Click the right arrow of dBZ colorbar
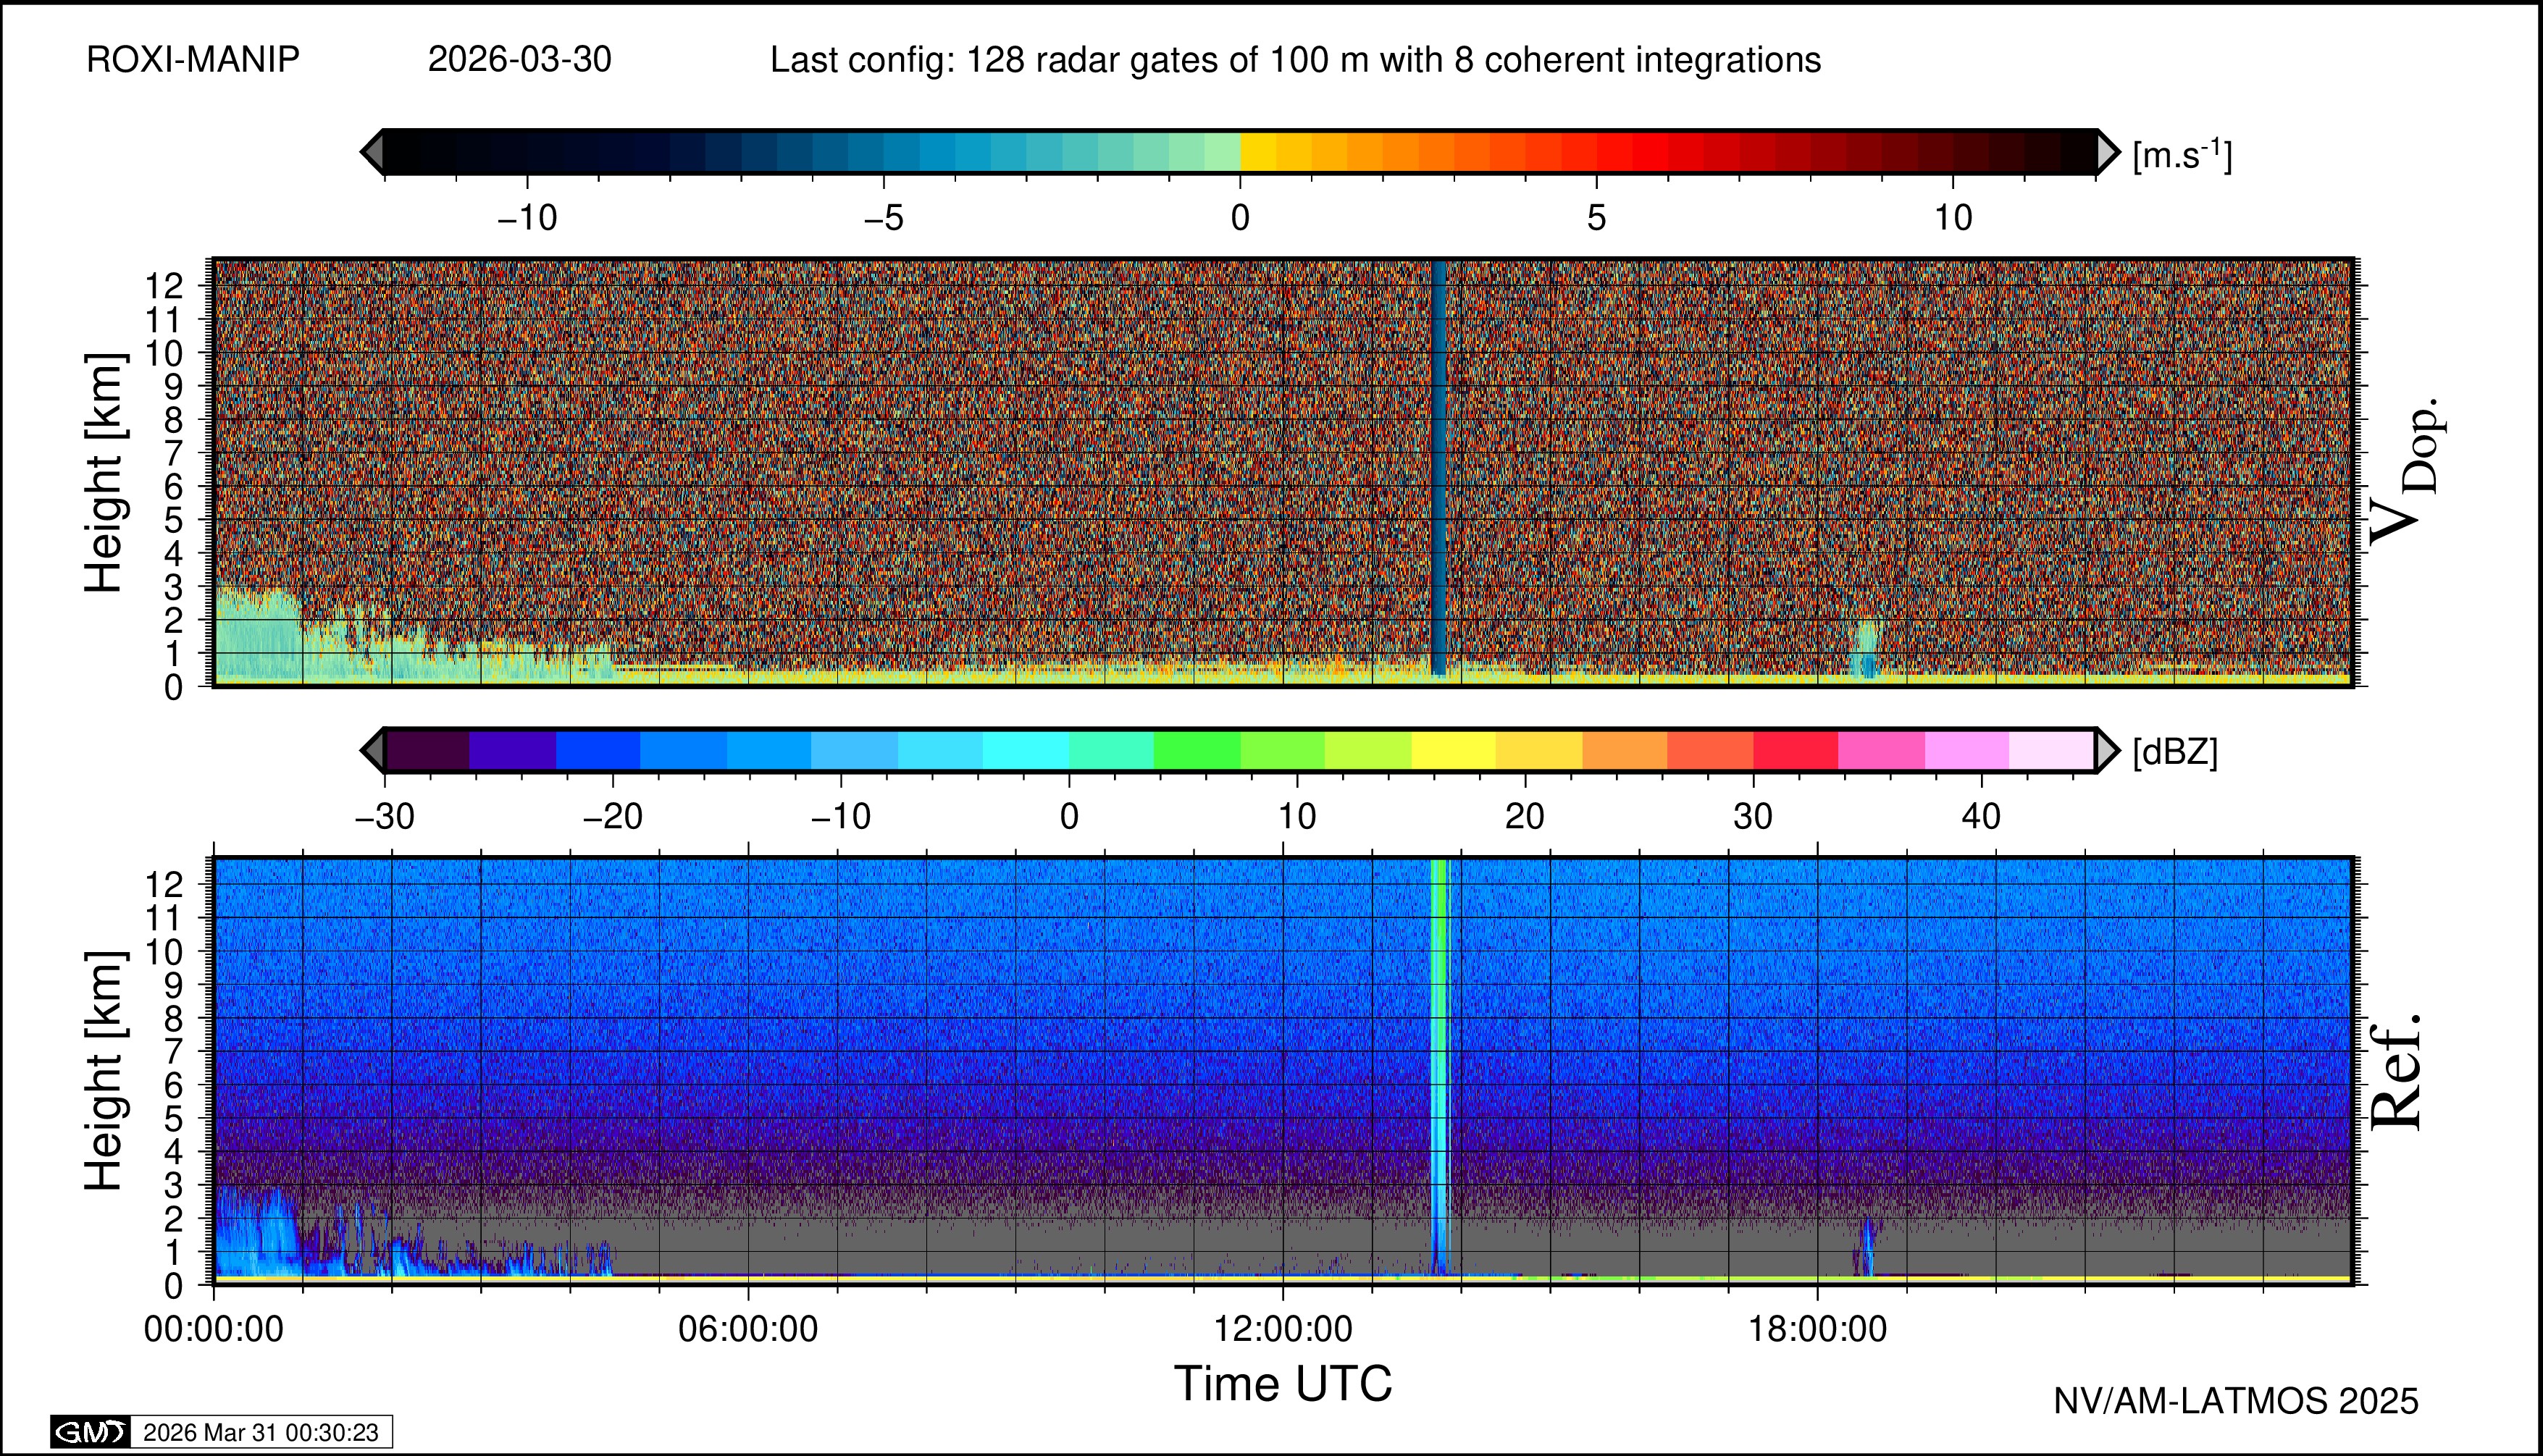This screenshot has width=2543, height=1456. pos(2107,750)
